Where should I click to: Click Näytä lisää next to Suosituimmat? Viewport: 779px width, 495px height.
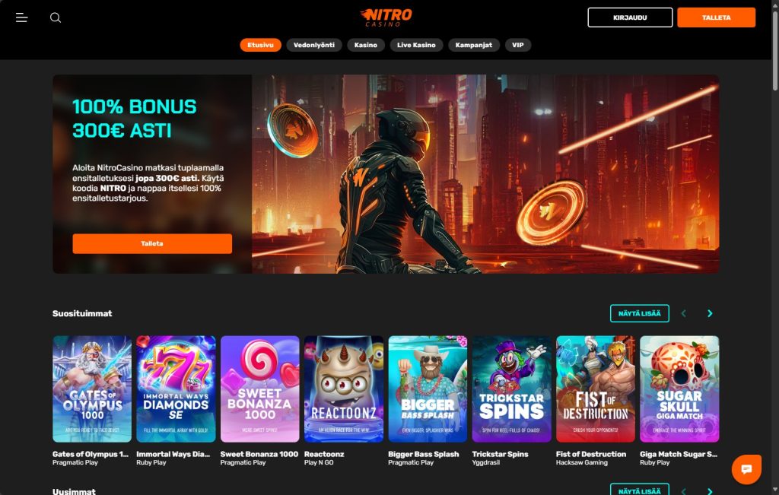[639, 313]
